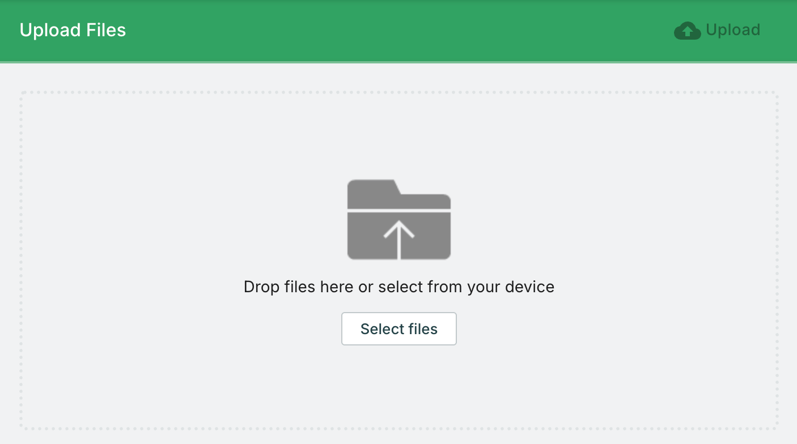The height and width of the screenshot is (444, 797).
Task: Click the "Upload Files" header title
Action: [73, 30]
